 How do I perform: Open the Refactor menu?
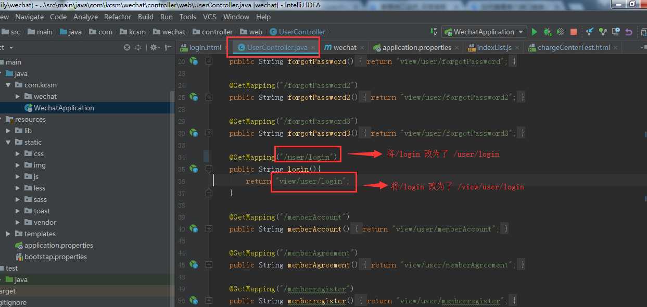[x=118, y=17]
